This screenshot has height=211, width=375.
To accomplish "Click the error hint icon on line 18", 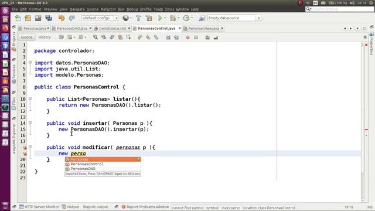I will 25,148.
